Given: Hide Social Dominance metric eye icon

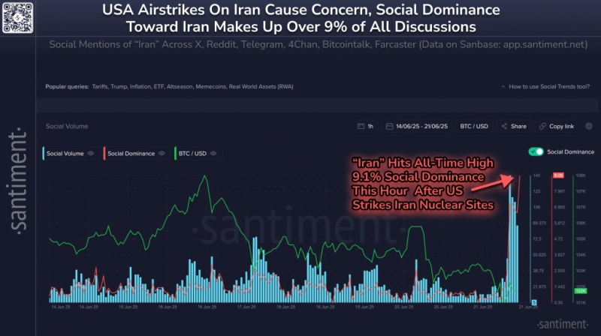Looking at the screenshot, I should tap(162, 154).
